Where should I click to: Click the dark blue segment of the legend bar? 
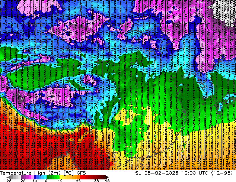pos(35,177)
